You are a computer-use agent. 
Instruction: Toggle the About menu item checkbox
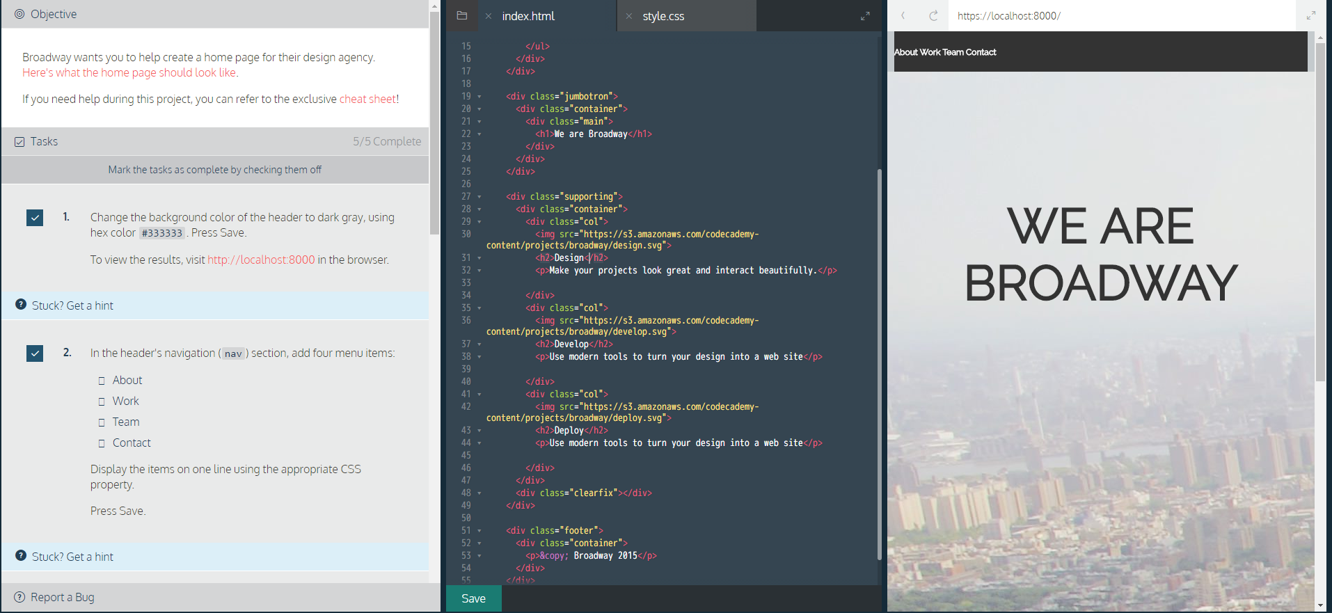point(102,381)
